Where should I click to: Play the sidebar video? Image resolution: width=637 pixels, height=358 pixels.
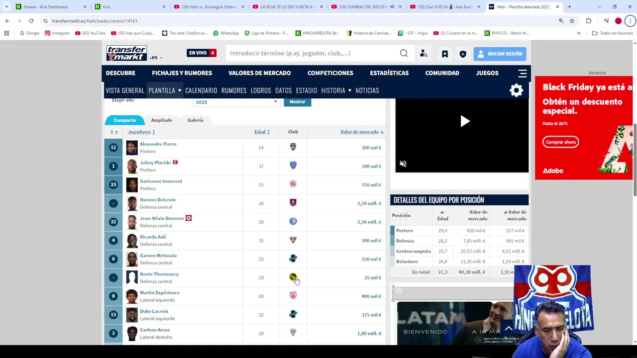(x=465, y=121)
